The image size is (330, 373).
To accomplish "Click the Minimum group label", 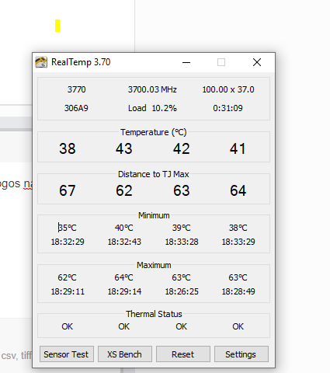I will tap(154, 215).
